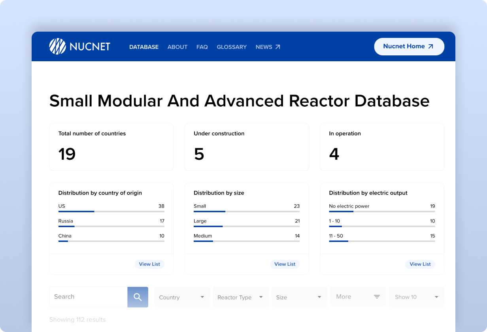Viewport: 487px width, 332px height.
Task: Click the Nucnet Home button
Action: [409, 47]
